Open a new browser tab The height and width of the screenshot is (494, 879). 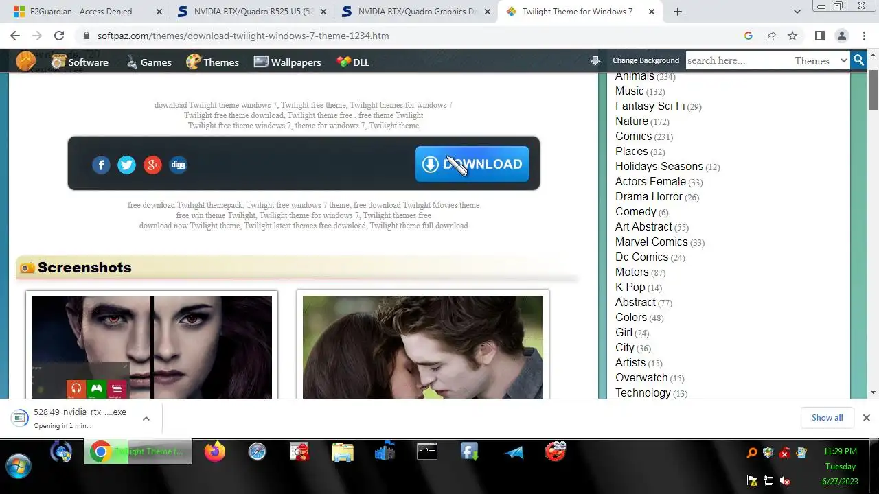click(x=677, y=12)
